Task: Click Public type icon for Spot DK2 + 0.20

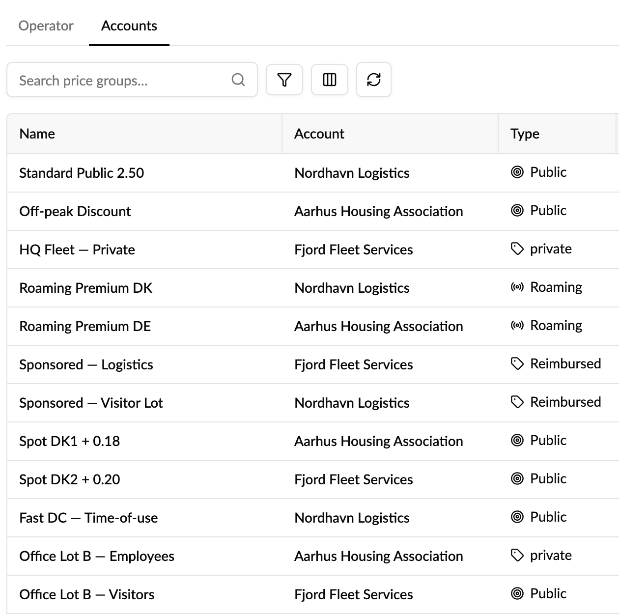Action: point(517,478)
